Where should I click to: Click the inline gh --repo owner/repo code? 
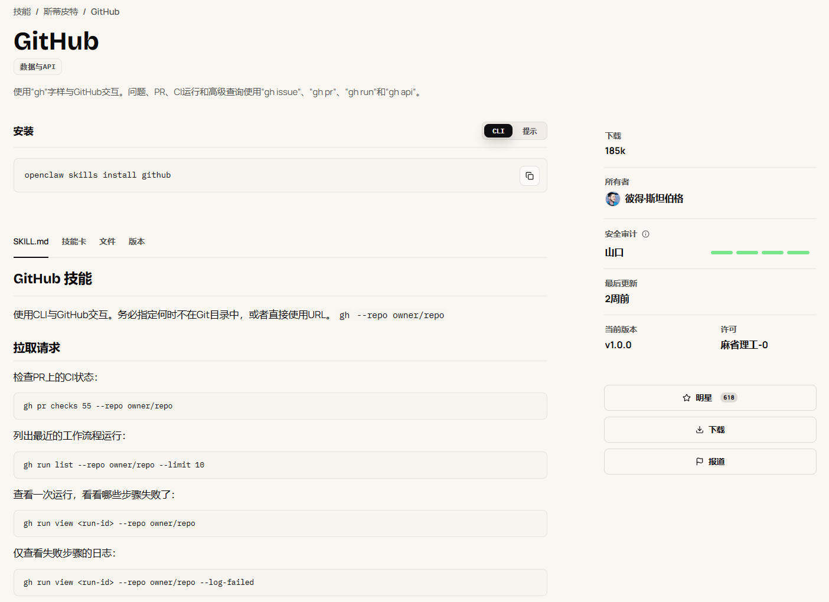(x=391, y=315)
